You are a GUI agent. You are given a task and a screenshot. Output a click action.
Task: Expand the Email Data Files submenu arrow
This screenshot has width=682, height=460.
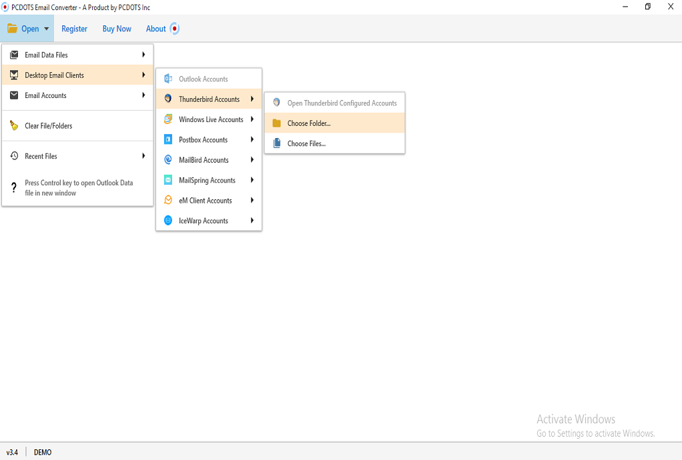click(x=143, y=55)
